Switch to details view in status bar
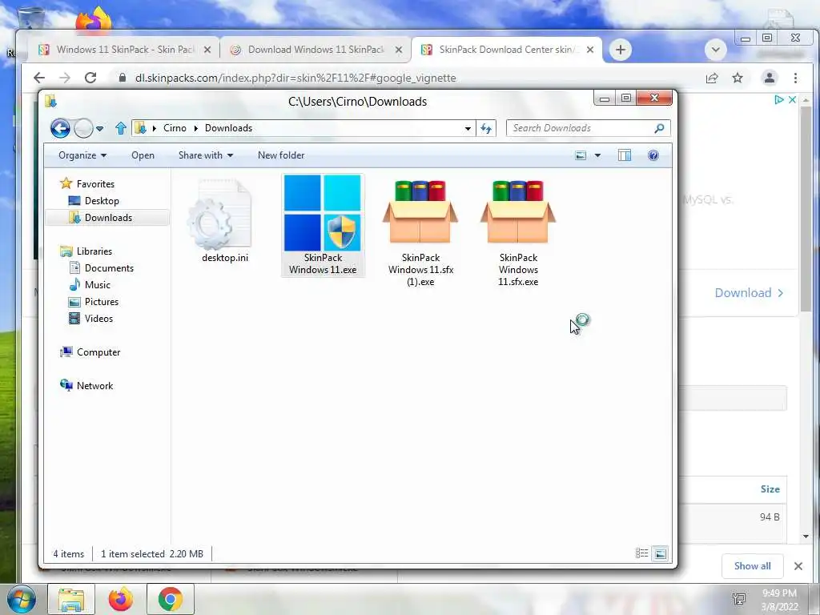 (641, 553)
